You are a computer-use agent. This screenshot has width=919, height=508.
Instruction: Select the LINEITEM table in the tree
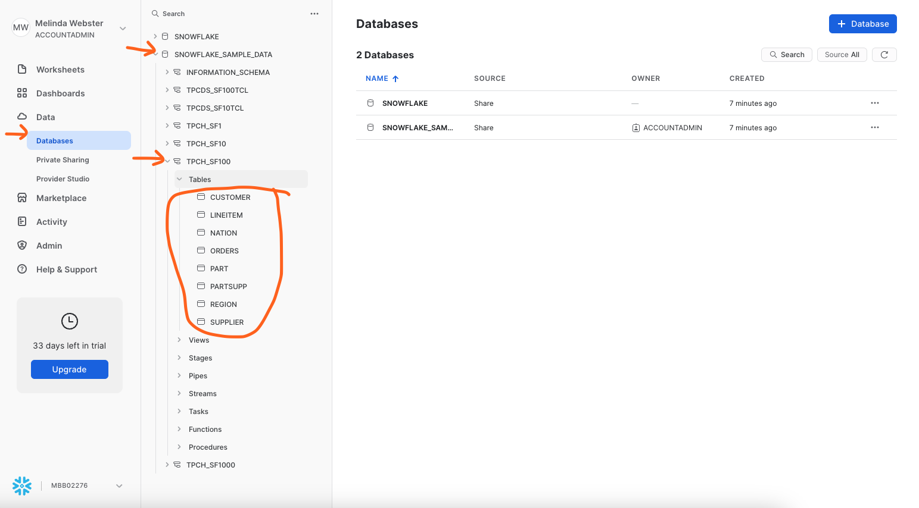[226, 215]
